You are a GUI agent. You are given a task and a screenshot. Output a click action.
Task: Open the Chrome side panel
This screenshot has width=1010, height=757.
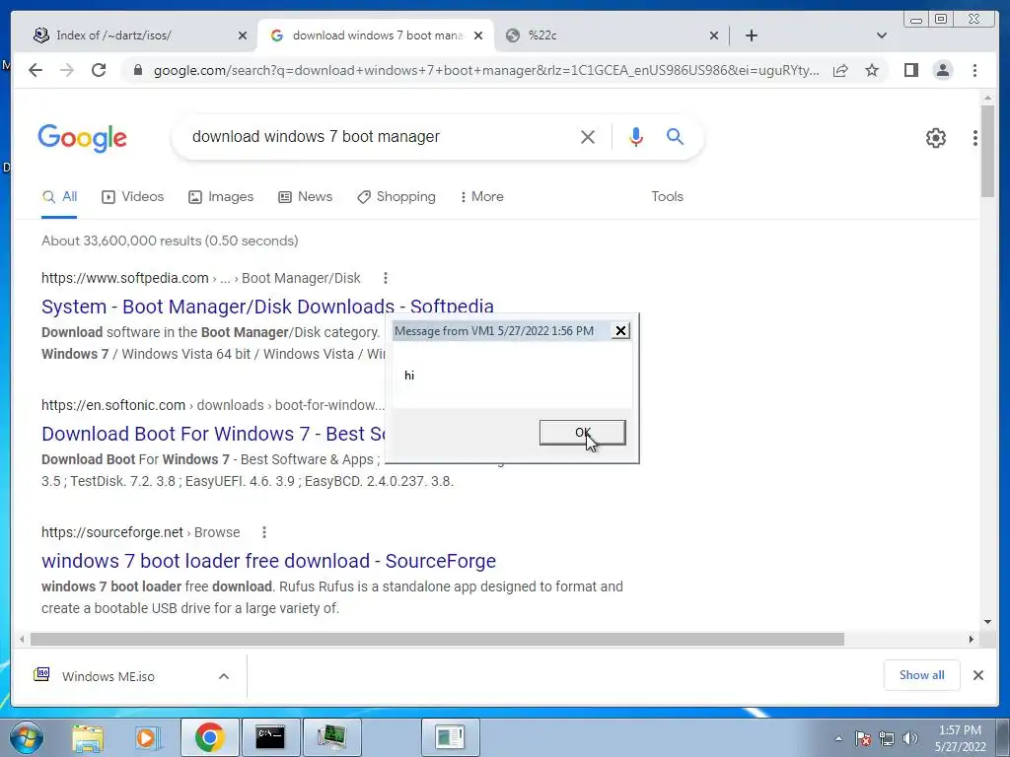pos(910,70)
